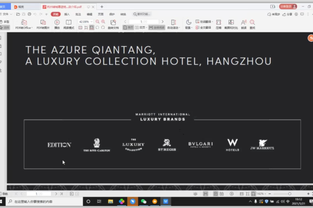The image size is (313, 208).
Task: Expand the 42.08% zoom level dropdown
Action: point(92,21)
